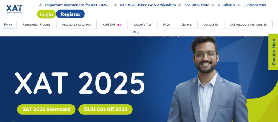Click download icon before XAT 2025 Note
Image resolution: width=278 pixels, height=122 pixels.
[180, 4]
